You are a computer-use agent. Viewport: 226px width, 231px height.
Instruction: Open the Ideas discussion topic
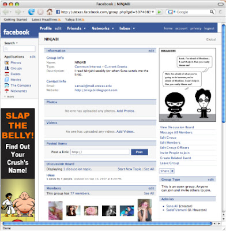51,175
